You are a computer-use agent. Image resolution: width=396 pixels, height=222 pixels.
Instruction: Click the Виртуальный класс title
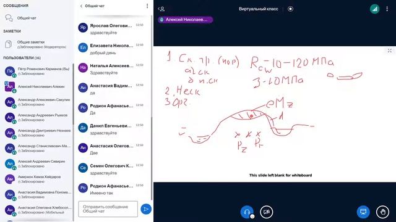click(x=259, y=9)
